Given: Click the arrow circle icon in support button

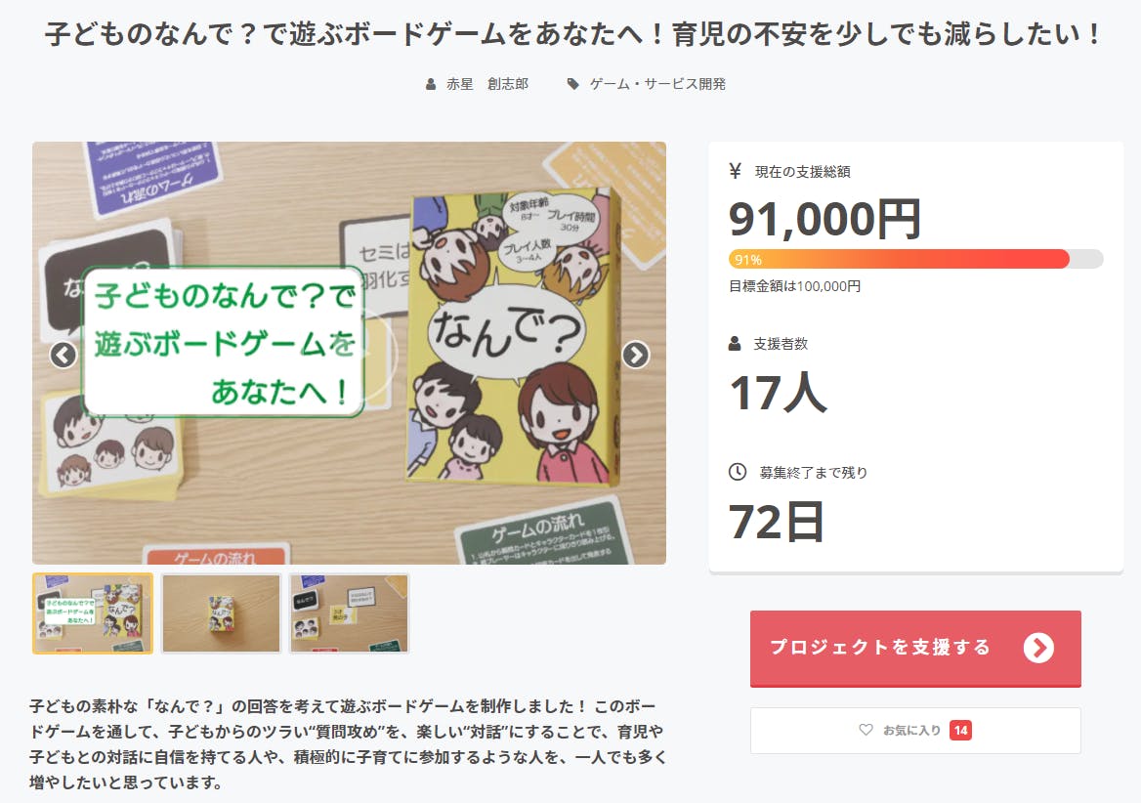Looking at the screenshot, I should pyautogui.click(x=1038, y=648).
